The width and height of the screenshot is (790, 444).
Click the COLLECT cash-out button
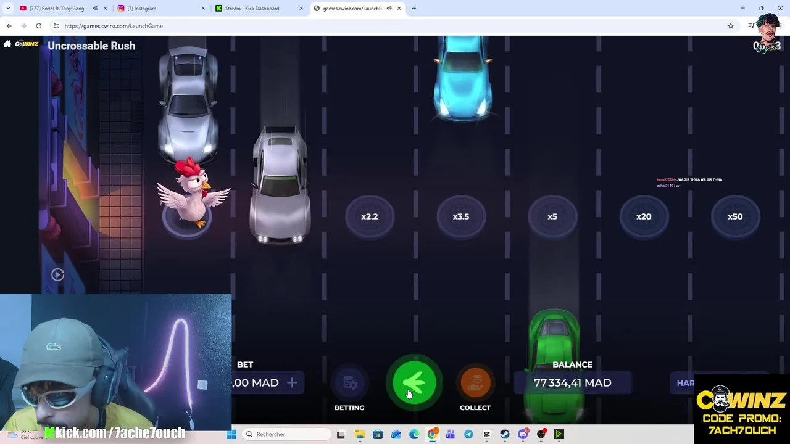(475, 384)
